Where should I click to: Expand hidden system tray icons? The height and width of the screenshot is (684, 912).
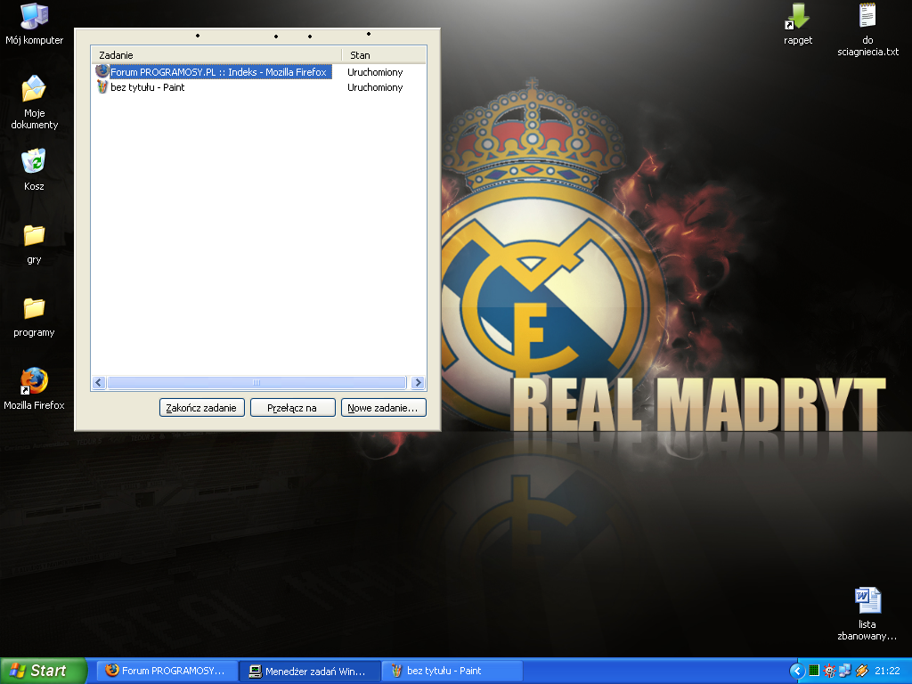tap(797, 671)
